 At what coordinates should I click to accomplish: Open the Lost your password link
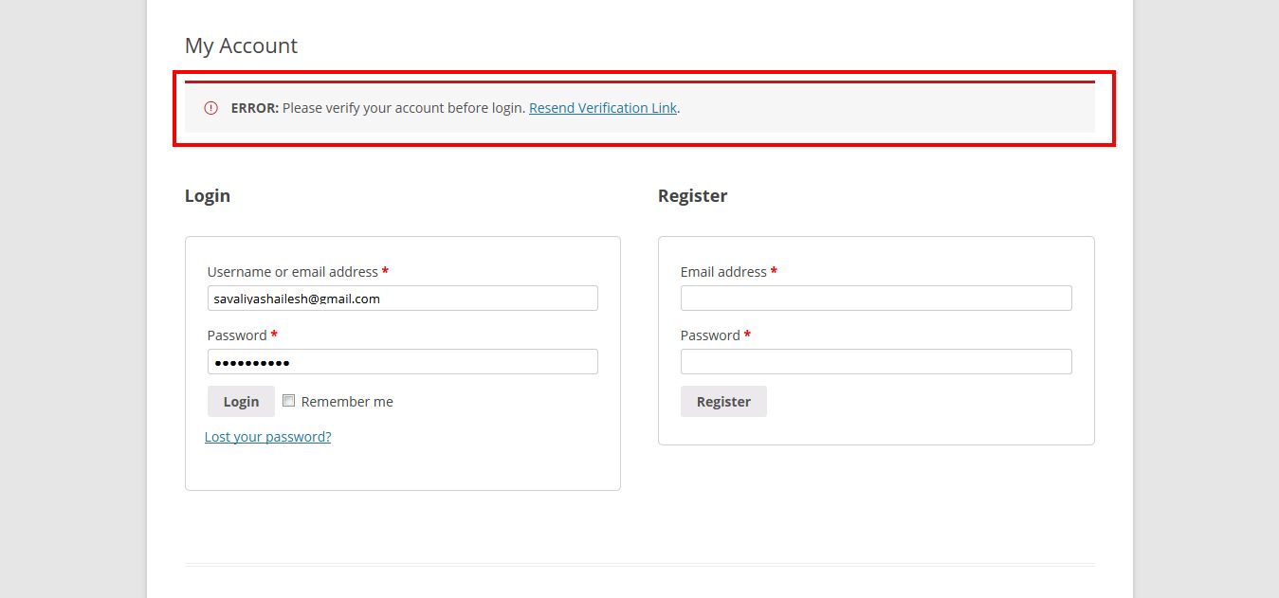coord(268,437)
